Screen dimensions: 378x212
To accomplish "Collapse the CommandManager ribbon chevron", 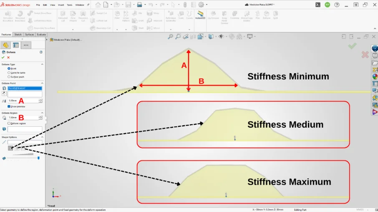I will click(x=375, y=29).
